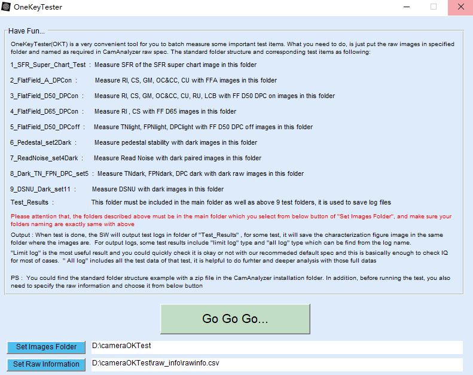
Task: Select the 8_Dark_TN_FPN_DPC_set5 folder name
Action: coord(50,174)
